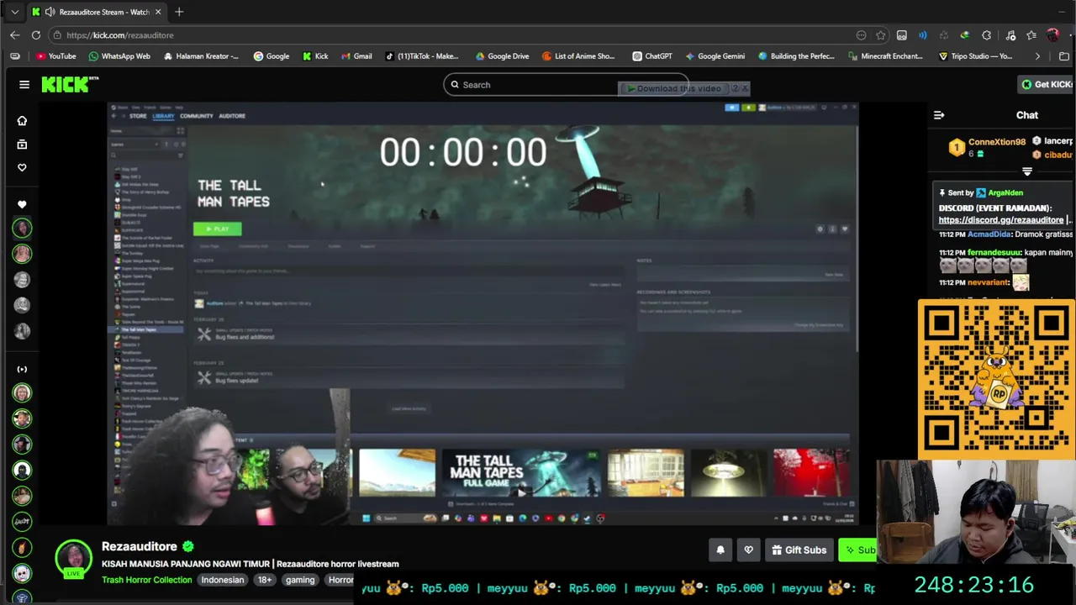
Task: Click nevvariant username in chat
Action: click(988, 282)
